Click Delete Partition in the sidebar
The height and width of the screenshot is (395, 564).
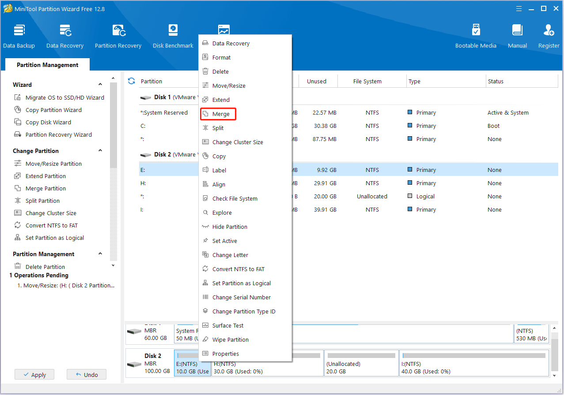pyautogui.click(x=40, y=267)
